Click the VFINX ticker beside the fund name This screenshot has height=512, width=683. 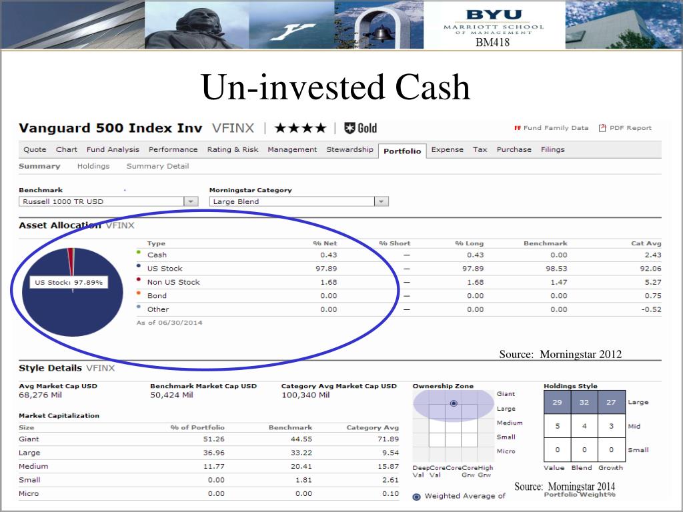point(233,128)
